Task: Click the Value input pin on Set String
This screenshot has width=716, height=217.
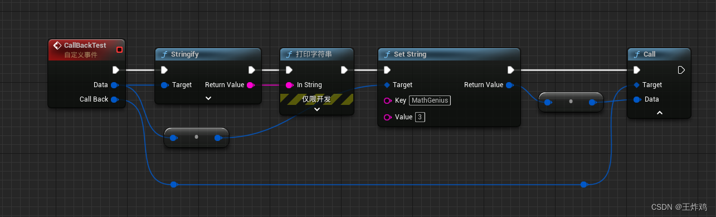Action: point(388,117)
